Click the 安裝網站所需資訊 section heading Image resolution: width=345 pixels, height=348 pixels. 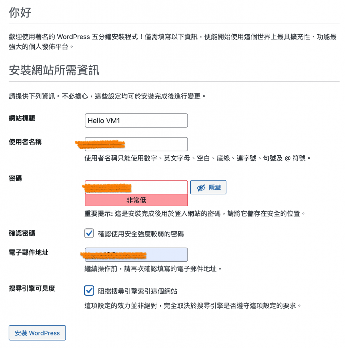[x=54, y=70]
